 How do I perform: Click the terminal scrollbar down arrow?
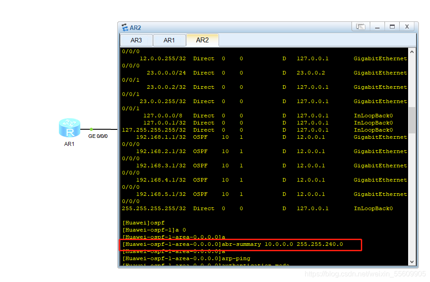(x=412, y=262)
